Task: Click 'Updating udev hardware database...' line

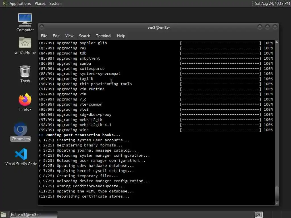Action: coord(86,166)
